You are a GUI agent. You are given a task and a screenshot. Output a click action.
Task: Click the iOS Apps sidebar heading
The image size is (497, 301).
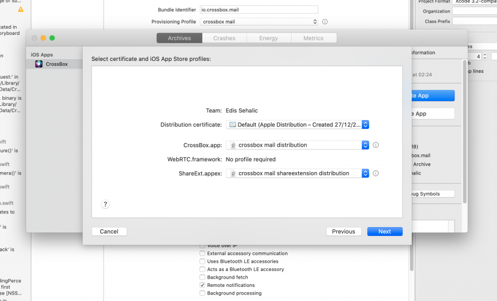pos(42,55)
